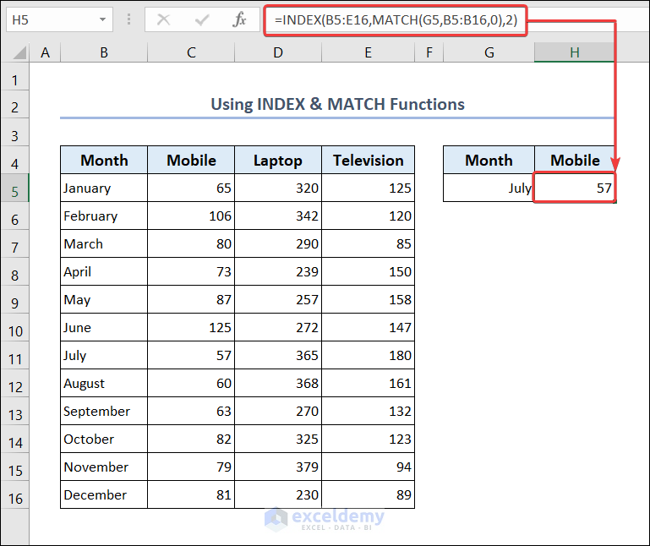Select the 'March' cell
The height and width of the screenshot is (546, 650).
[104, 243]
